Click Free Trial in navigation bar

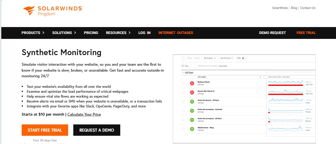coord(306,33)
